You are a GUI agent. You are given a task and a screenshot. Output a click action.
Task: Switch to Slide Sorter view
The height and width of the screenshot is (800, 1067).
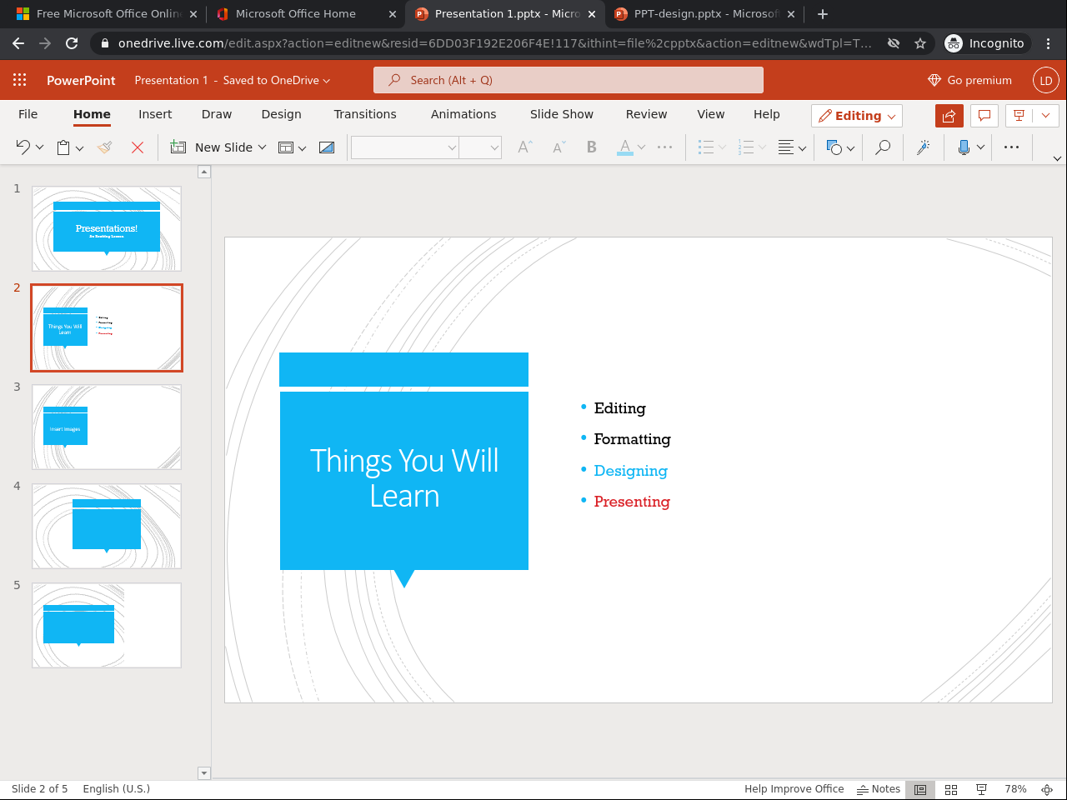(951, 789)
